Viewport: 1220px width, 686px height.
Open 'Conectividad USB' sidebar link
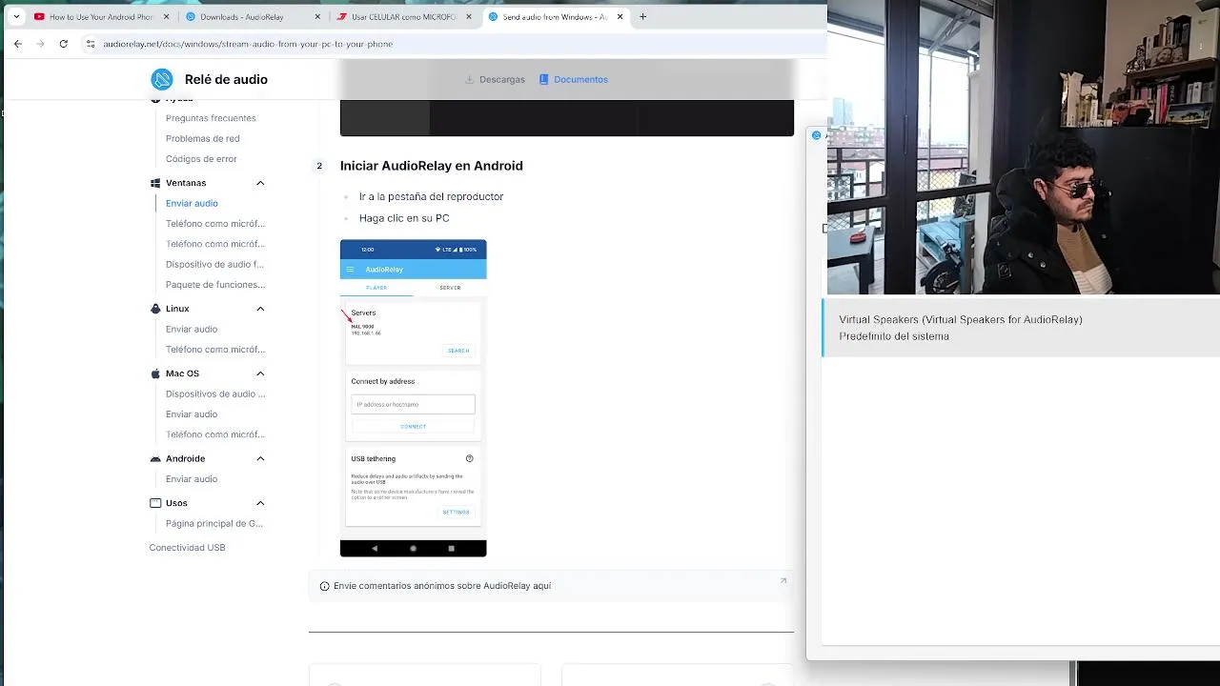click(187, 548)
